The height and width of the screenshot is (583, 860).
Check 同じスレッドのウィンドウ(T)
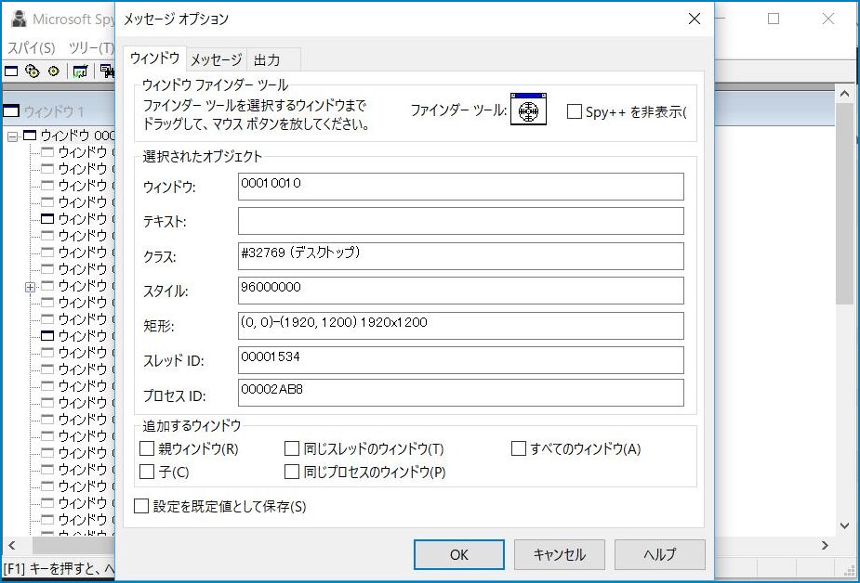[292, 449]
